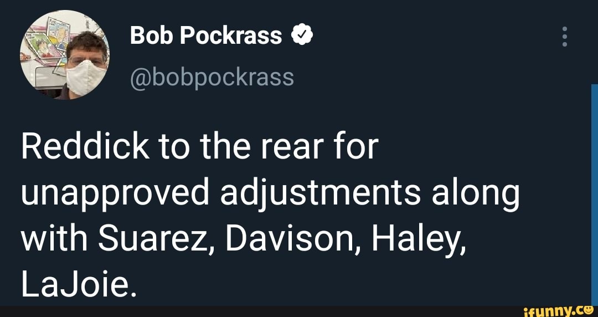Click the verified checkmark badge
The width and height of the screenshot is (598, 317).
pyautogui.click(x=303, y=36)
